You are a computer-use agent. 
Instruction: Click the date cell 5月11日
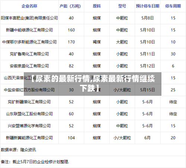point(148,54)
